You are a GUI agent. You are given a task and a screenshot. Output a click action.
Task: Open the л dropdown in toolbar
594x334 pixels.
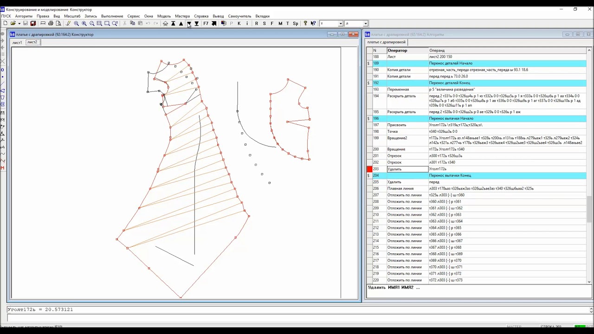click(x=366, y=23)
